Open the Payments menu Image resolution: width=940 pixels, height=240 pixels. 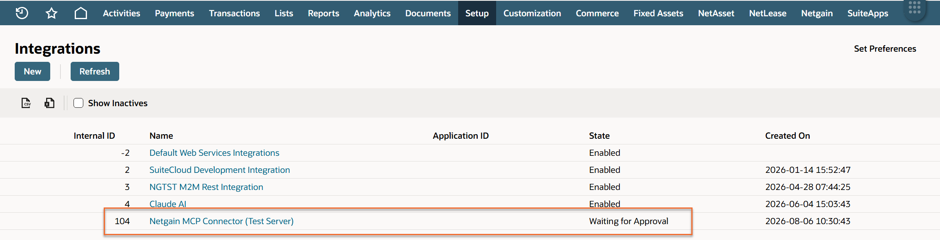coord(174,13)
